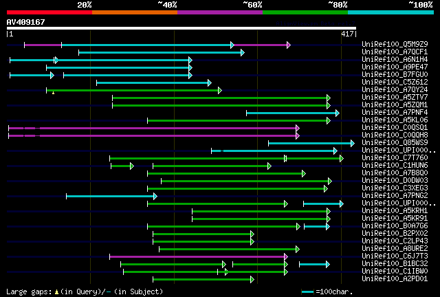Select hit label UniRef100_A5KRH1
This screenshot has width=440, height=297.
(x=395, y=210)
